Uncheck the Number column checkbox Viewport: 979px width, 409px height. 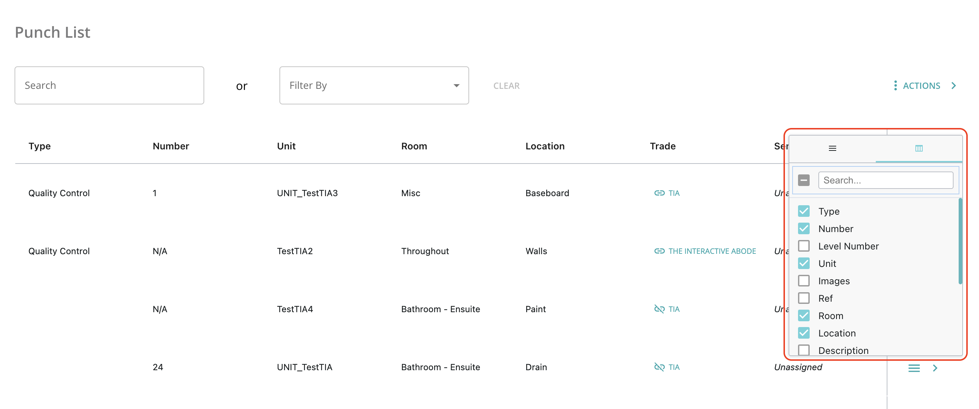[803, 228]
